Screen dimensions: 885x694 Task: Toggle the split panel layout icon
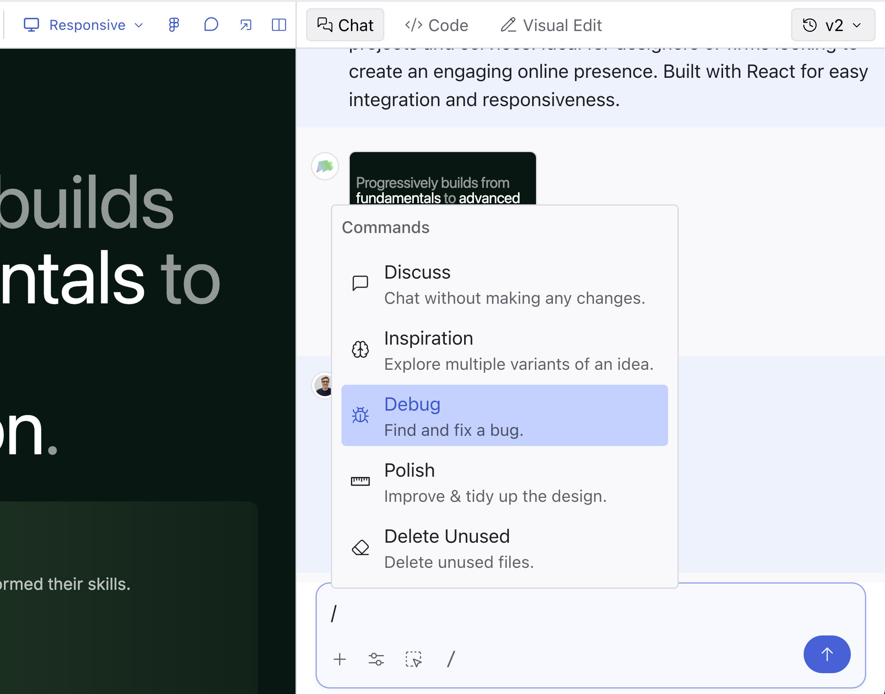[279, 25]
